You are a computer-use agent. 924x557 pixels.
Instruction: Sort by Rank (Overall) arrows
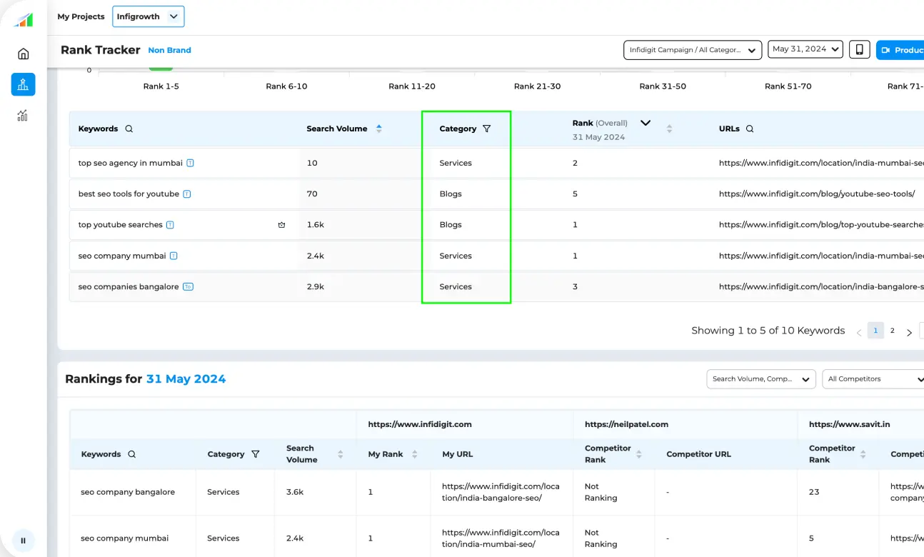669,129
